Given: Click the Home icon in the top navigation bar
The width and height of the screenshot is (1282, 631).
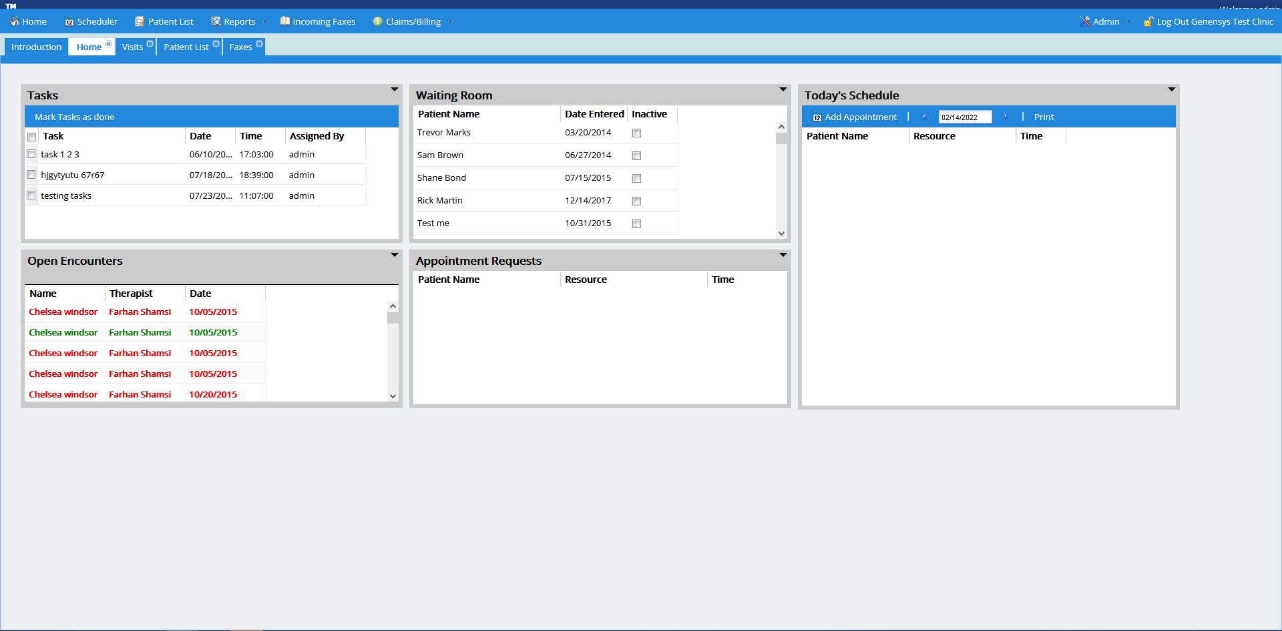Looking at the screenshot, I should [x=14, y=21].
